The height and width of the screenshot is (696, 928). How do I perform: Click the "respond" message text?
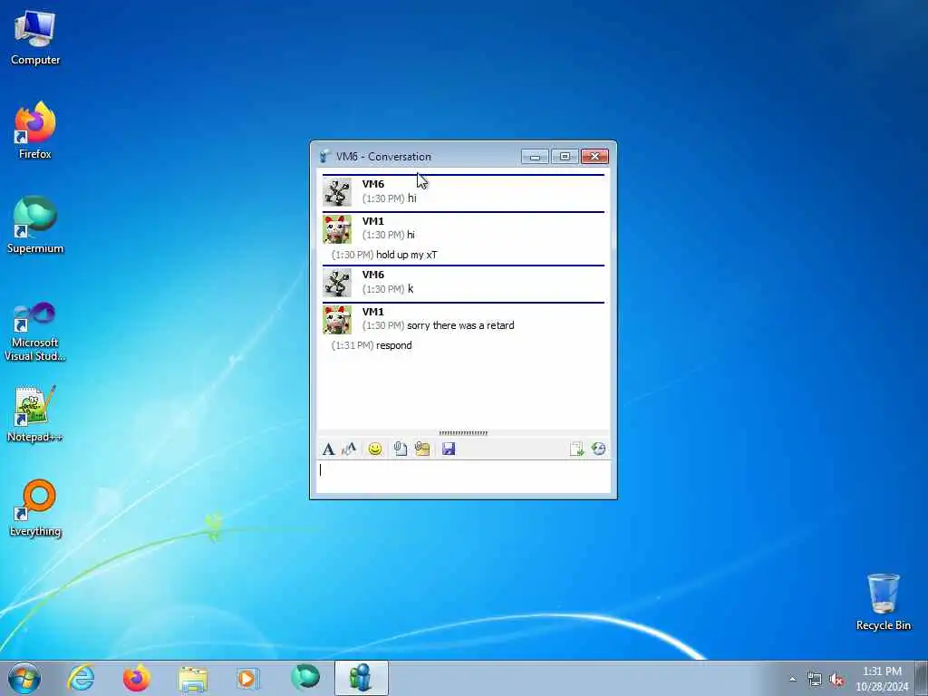394,345
